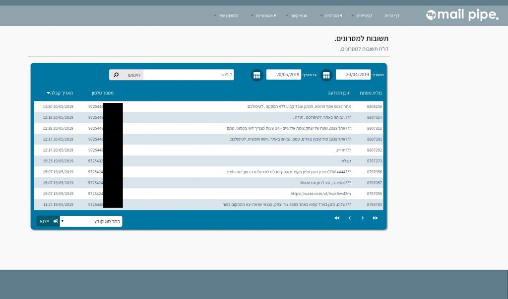Open the אוטומציות automations menu
The image size is (508, 299).
pos(264,16)
